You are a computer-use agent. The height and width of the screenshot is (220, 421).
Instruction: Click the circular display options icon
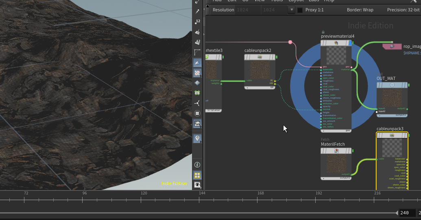pos(197,113)
